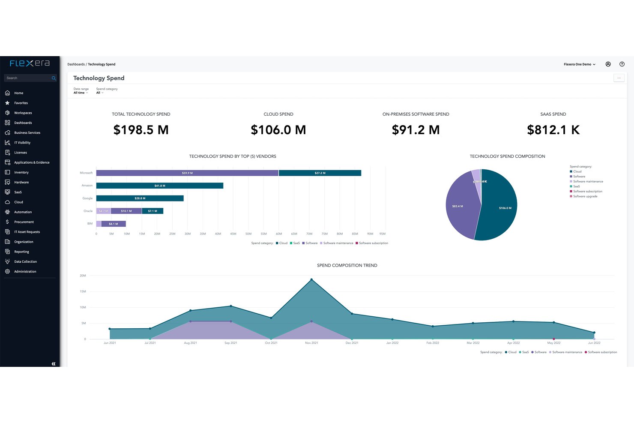The image size is (634, 423).
Task: Toggle Software upgrade in the composition legend
Action: pyautogui.click(x=583, y=196)
